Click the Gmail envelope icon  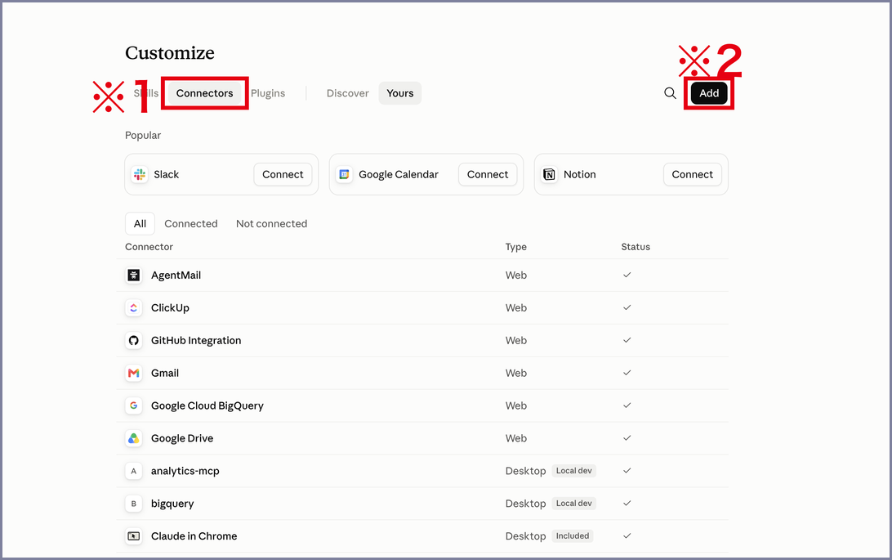[x=134, y=374]
